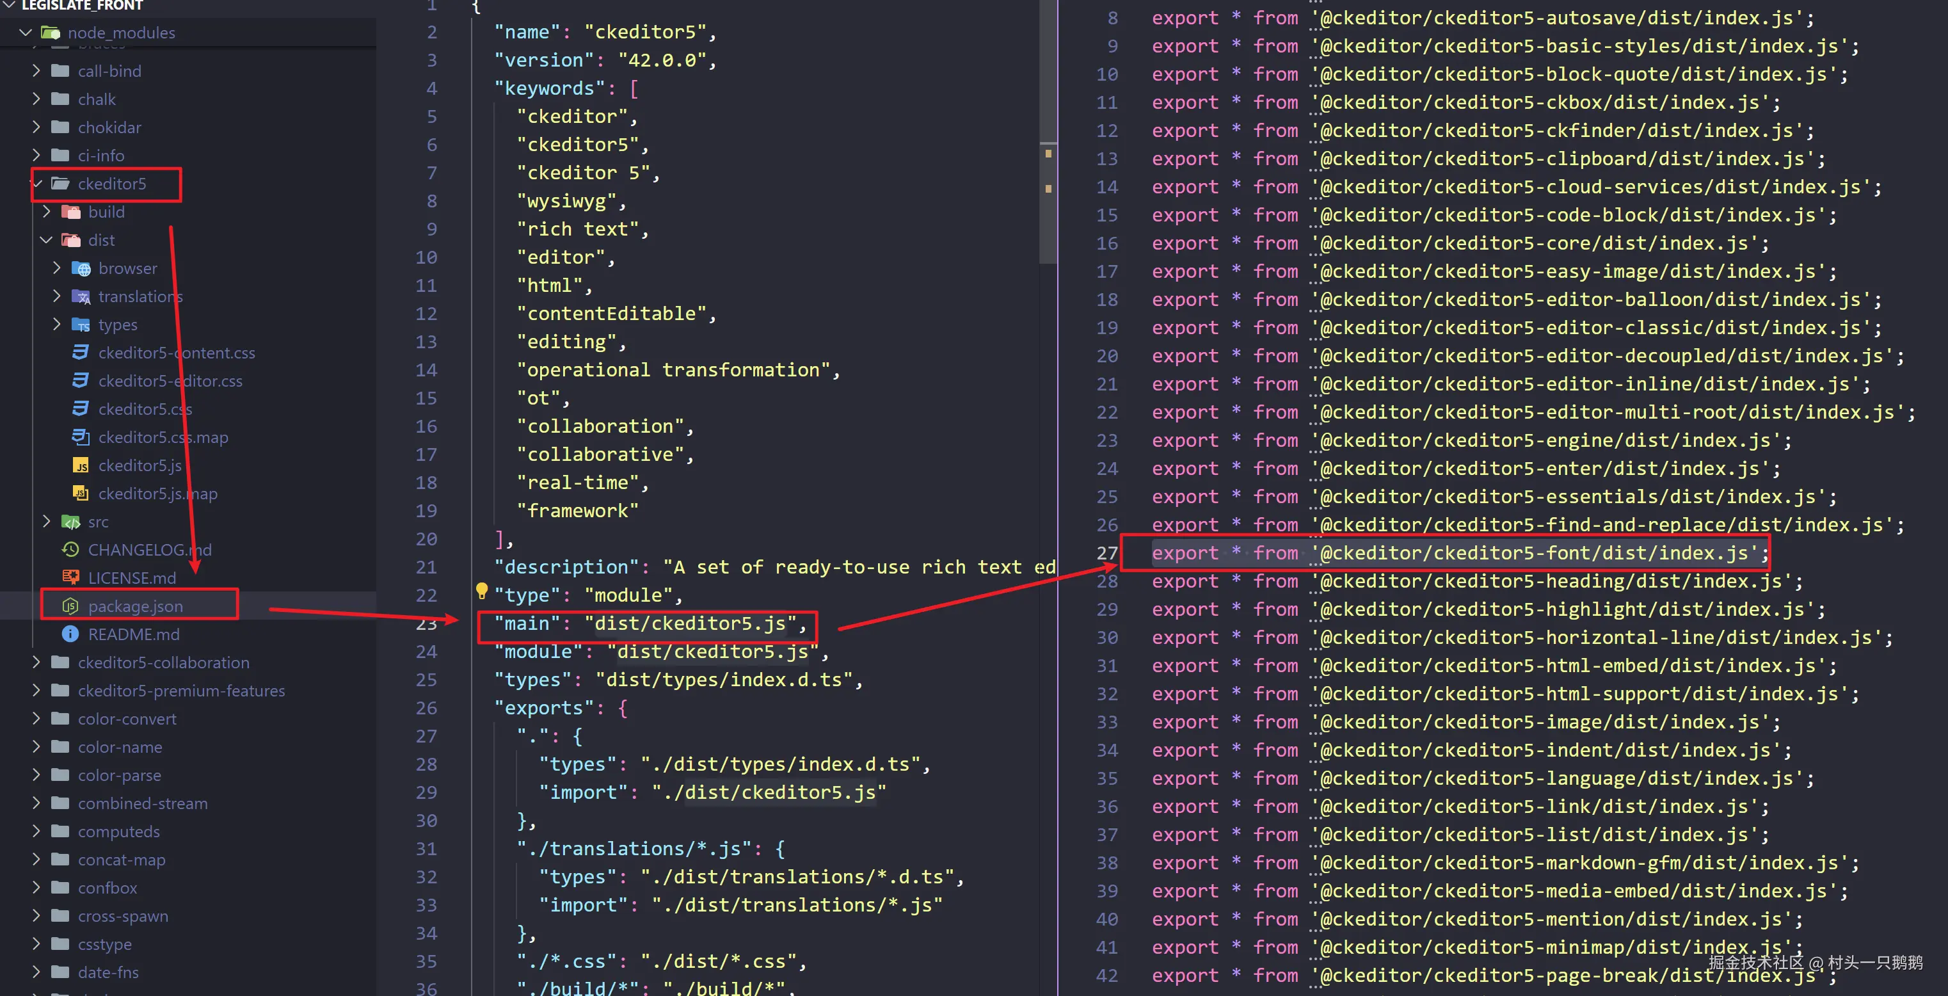Collapse the node_modules root folder
This screenshot has width=1948, height=996.
pos(26,33)
